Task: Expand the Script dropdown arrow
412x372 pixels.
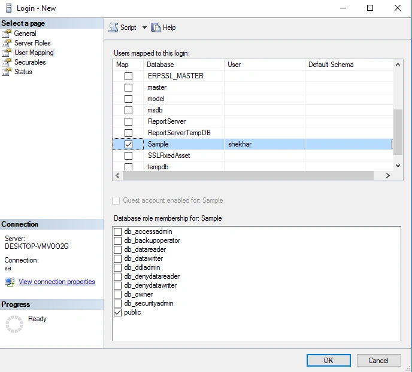Action: [144, 28]
